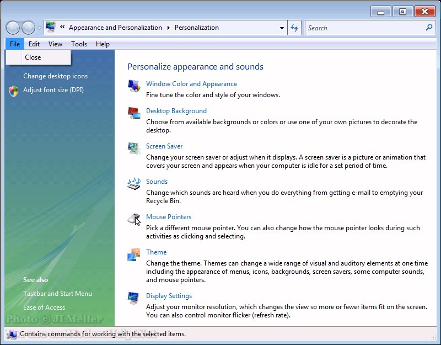Expand the breadcrumb overflow chevron
The image size is (441, 345).
(x=62, y=27)
